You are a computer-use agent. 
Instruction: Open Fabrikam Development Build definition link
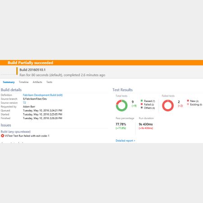[x=43, y=95]
